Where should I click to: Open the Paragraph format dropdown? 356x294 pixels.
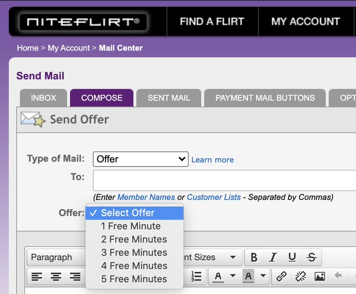pyautogui.click(x=56, y=257)
